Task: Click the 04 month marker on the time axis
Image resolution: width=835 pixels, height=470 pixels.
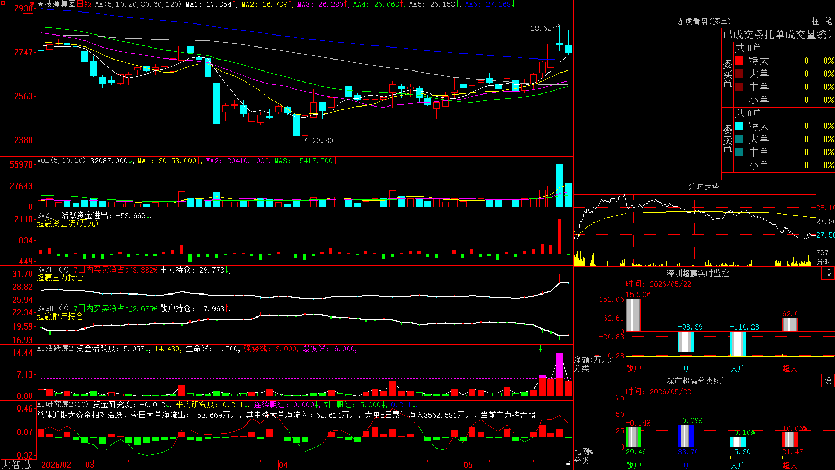Action: click(x=283, y=465)
